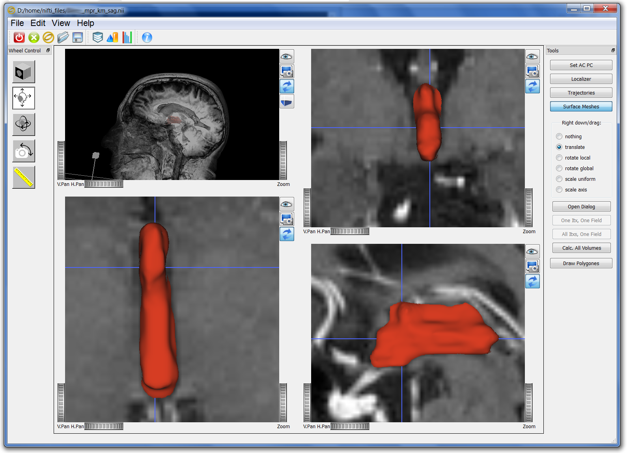Image resolution: width=627 pixels, height=453 pixels.
Task: Click the layers stack toolbar icon
Action: pos(97,37)
